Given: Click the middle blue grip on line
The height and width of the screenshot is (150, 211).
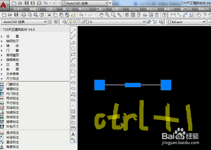Looking at the screenshot, I should (x=133, y=85).
